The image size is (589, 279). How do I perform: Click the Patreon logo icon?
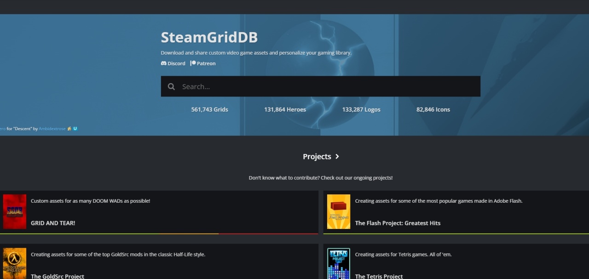tap(193, 63)
